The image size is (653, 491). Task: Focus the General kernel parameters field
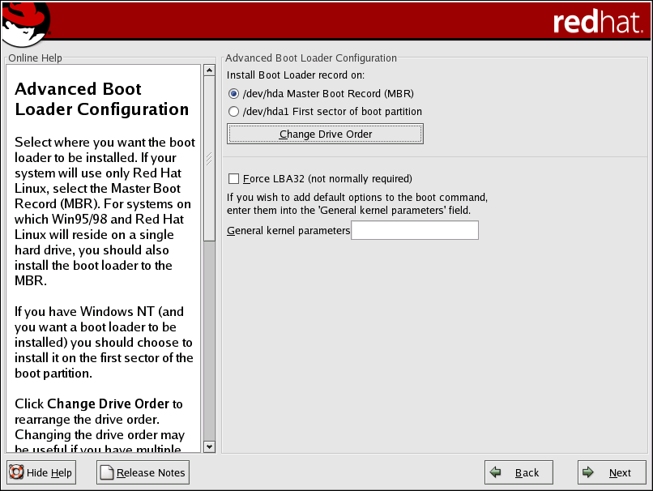point(415,231)
